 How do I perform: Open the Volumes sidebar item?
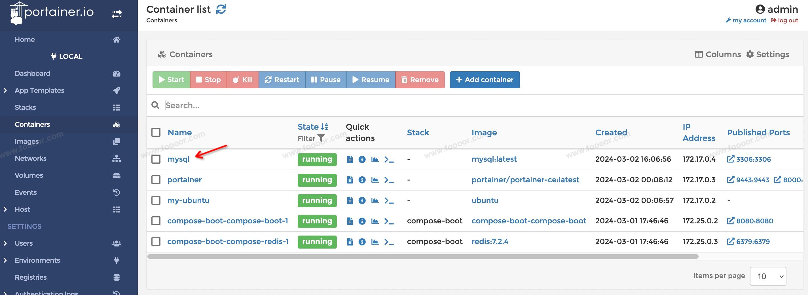click(29, 175)
